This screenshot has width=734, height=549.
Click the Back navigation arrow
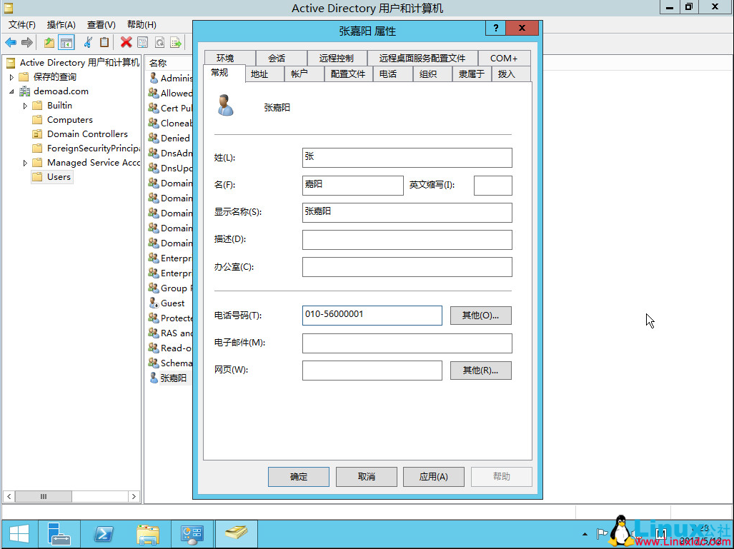[x=11, y=43]
